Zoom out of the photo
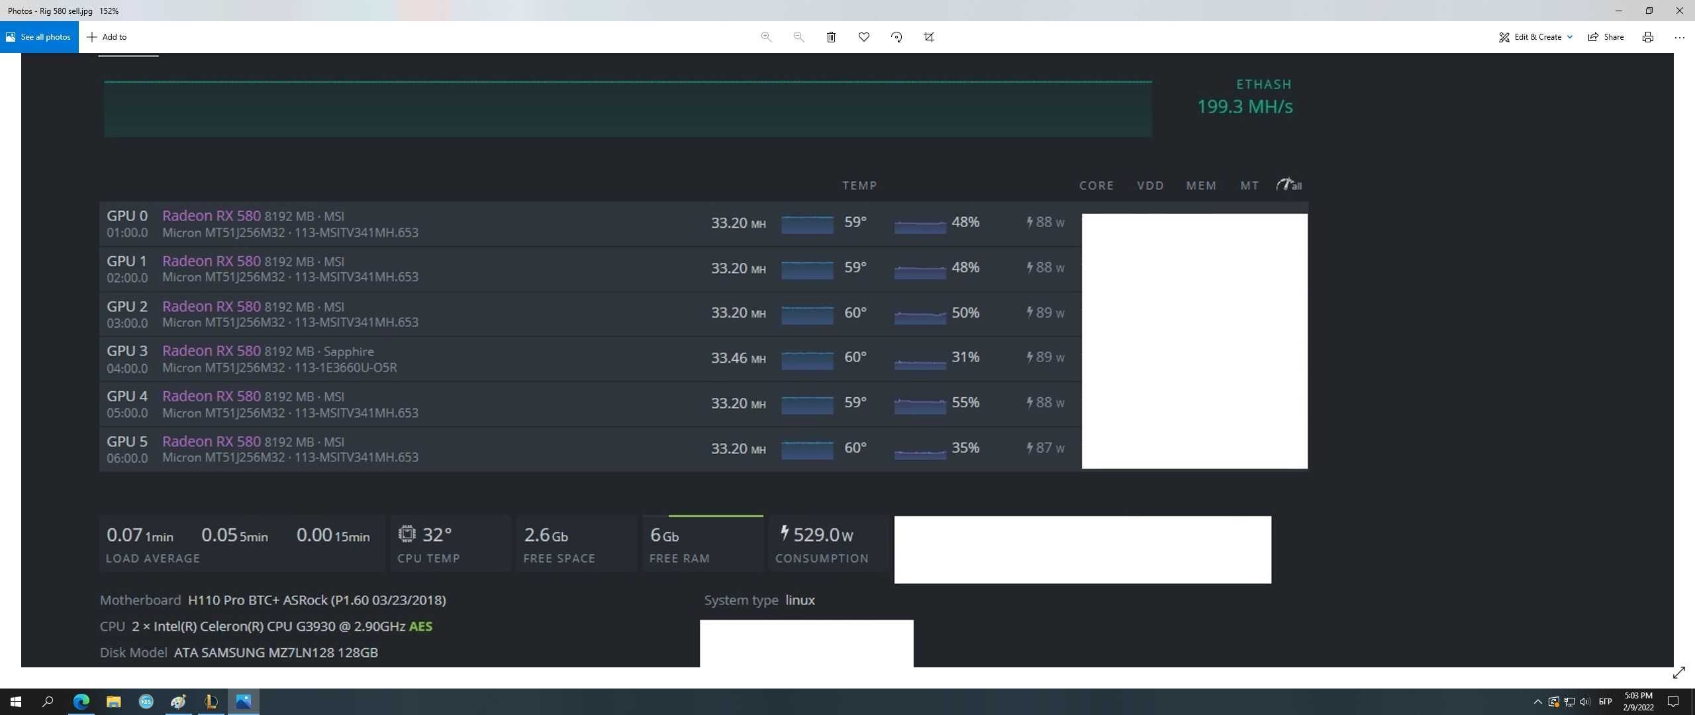This screenshot has height=715, width=1695. tap(799, 37)
